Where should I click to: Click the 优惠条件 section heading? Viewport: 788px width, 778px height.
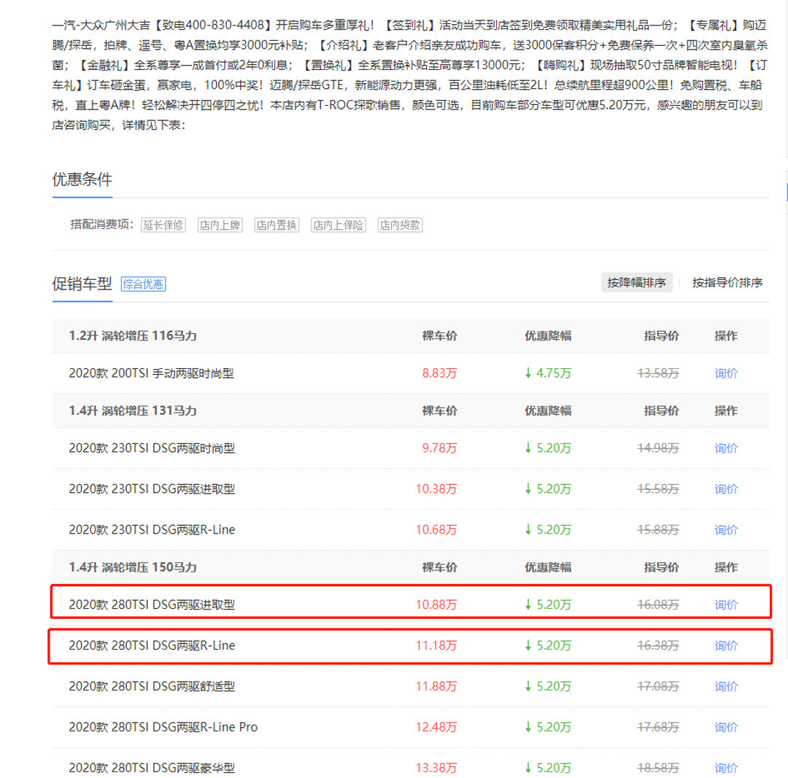tap(82, 179)
